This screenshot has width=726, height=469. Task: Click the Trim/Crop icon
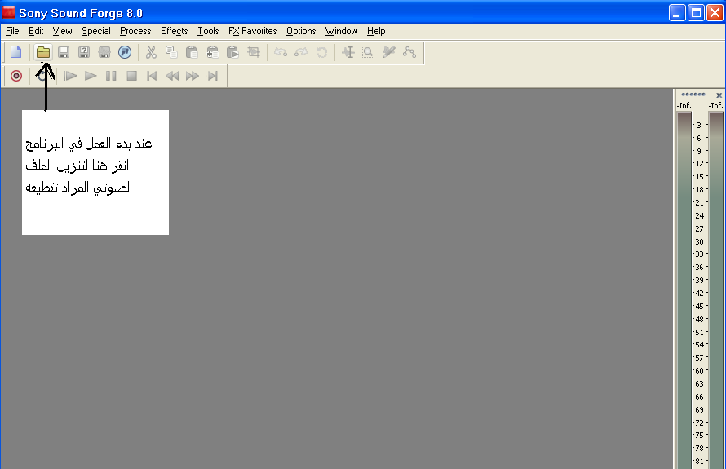pos(253,52)
